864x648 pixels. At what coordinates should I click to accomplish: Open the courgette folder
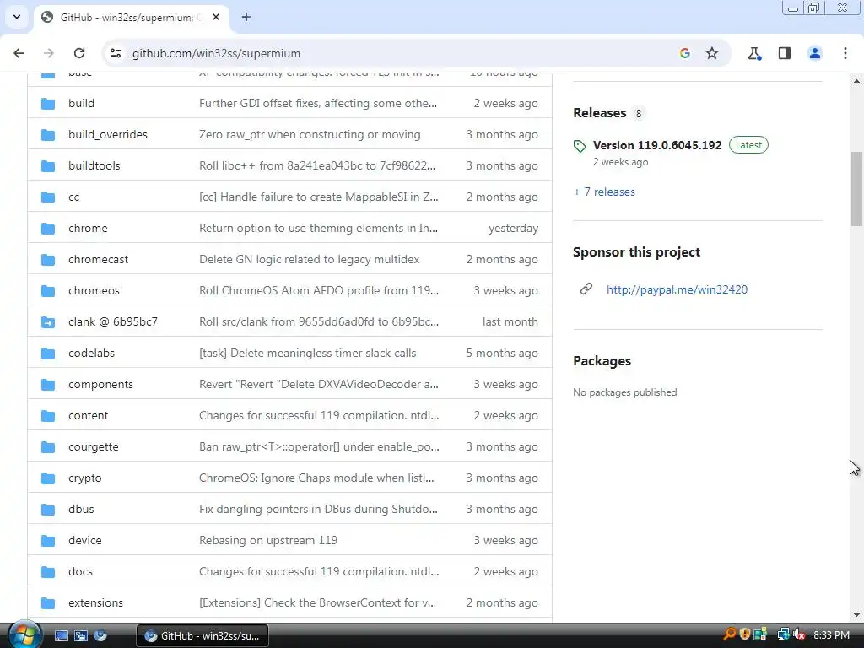(94, 447)
